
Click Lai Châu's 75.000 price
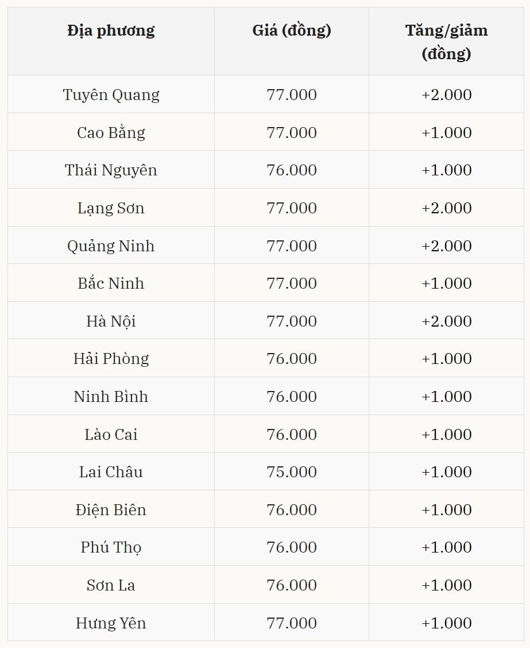tap(292, 471)
